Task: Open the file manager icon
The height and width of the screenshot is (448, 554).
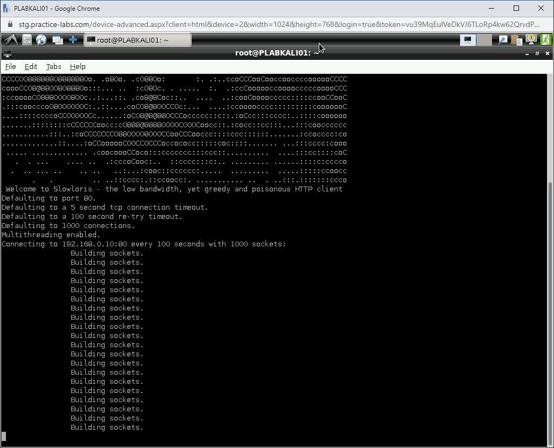Action: (26, 39)
